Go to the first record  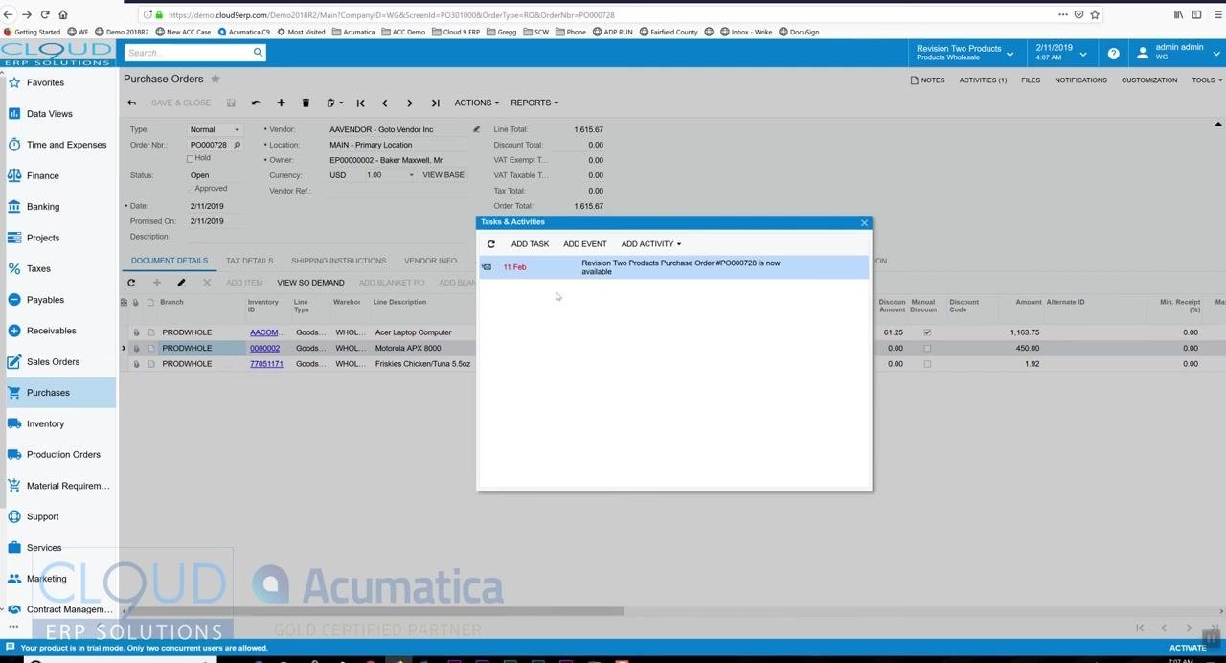[360, 103]
